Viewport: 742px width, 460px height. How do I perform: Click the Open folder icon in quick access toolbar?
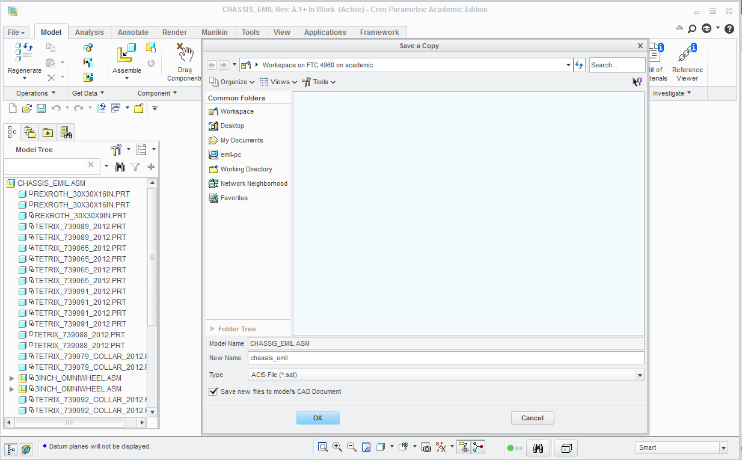[x=27, y=108]
